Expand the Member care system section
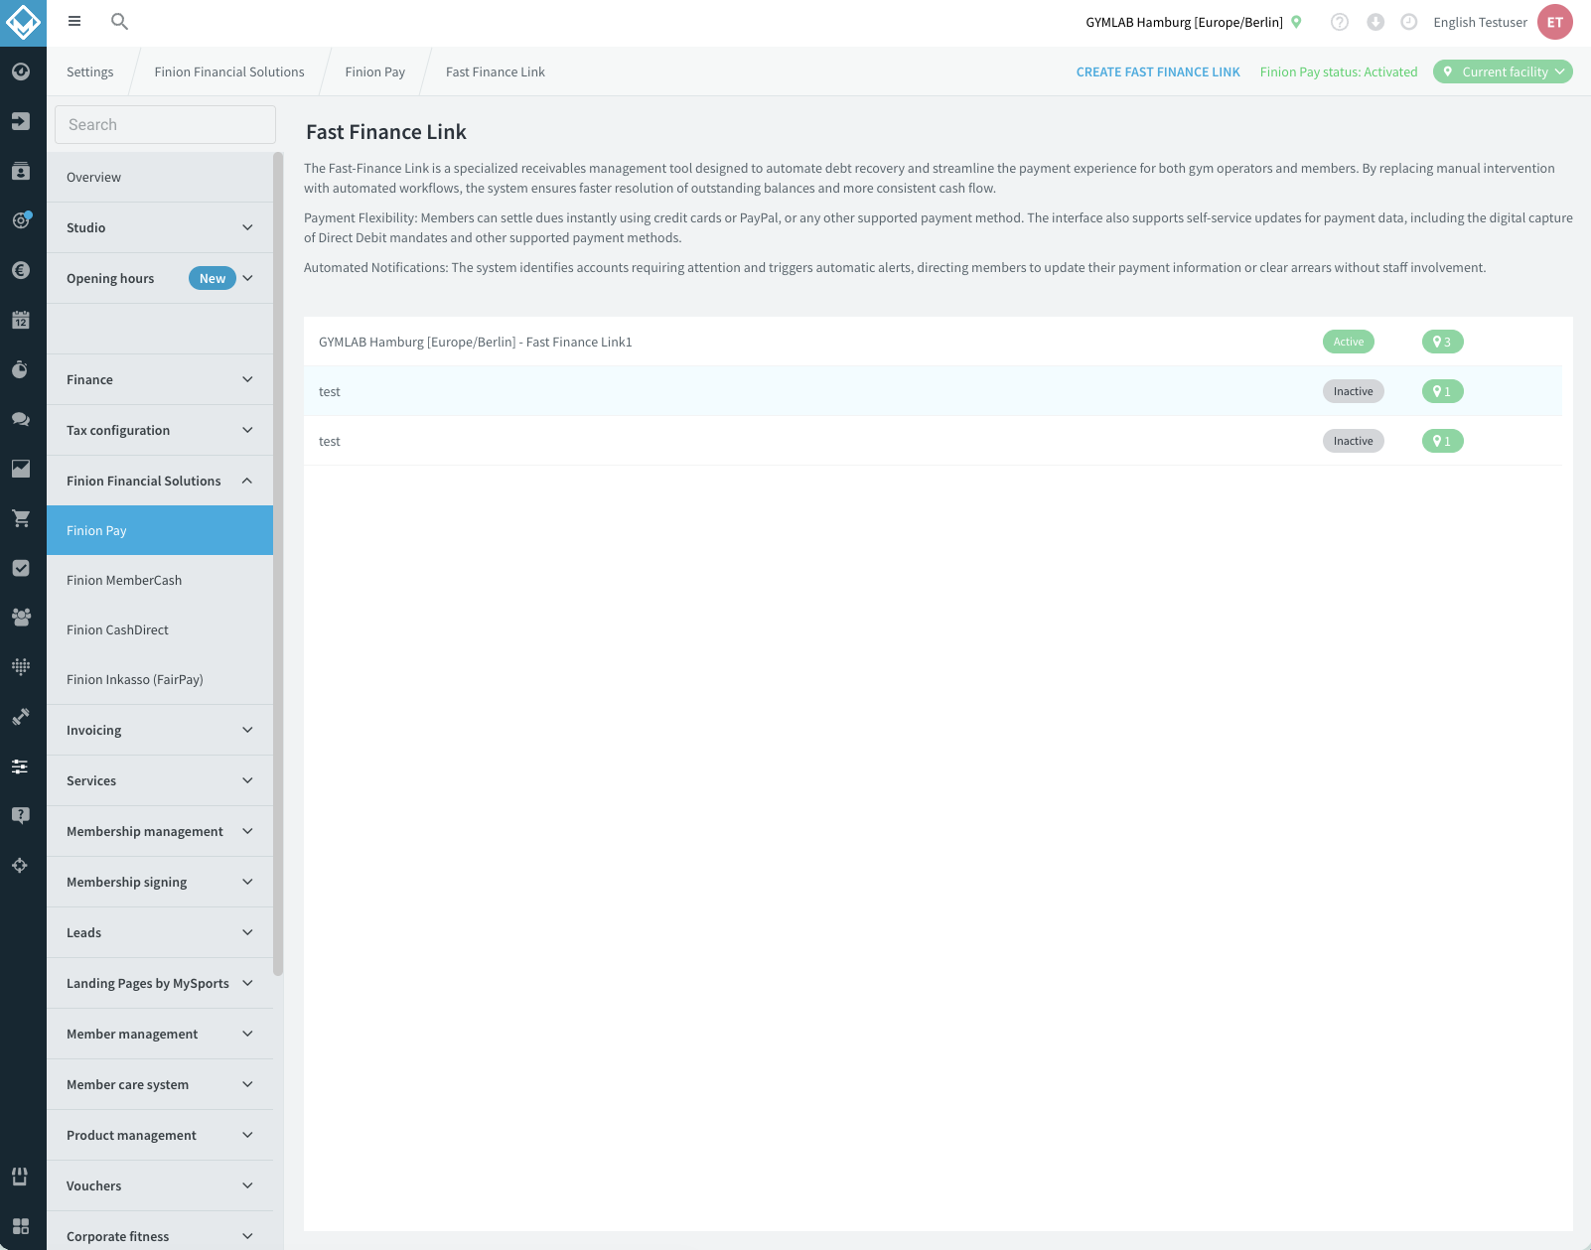Screen dimensions: 1591x1250 [160, 1084]
